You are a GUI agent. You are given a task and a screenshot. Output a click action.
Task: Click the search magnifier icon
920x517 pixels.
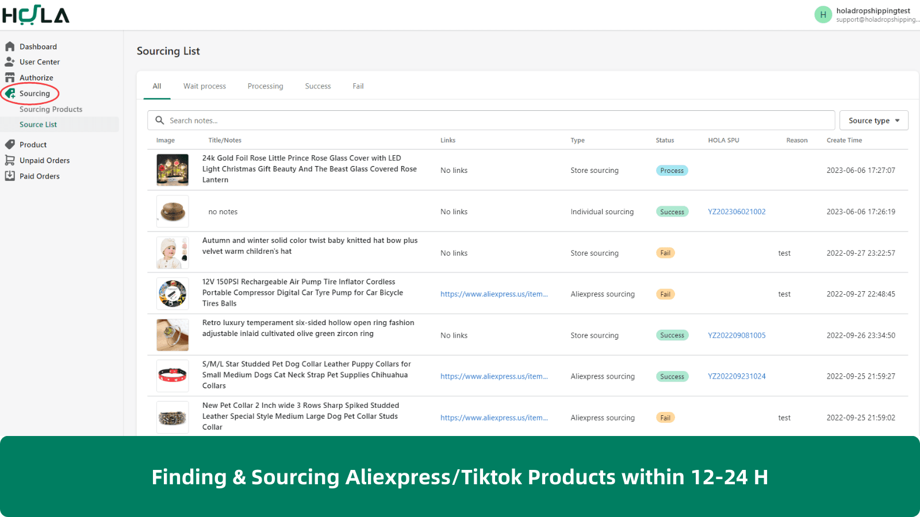(160, 121)
